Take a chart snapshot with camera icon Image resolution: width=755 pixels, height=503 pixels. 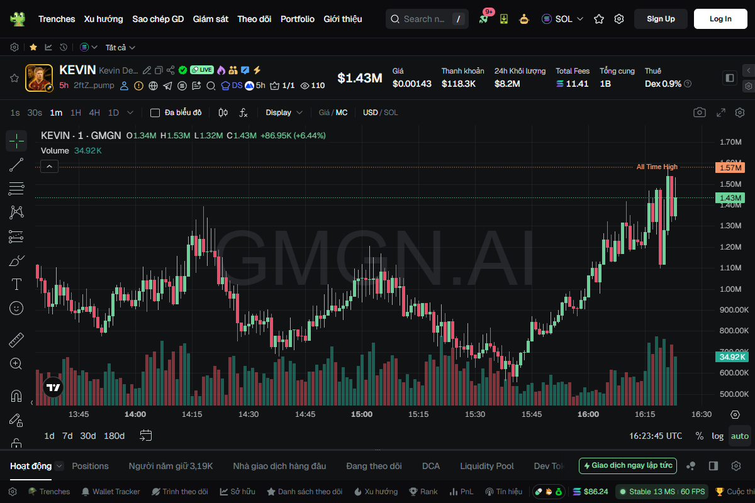(x=699, y=113)
